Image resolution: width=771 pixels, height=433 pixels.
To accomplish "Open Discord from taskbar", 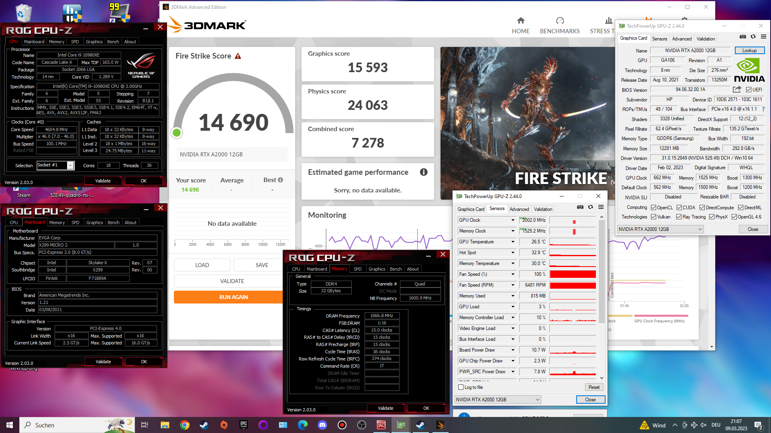I will click(x=322, y=425).
